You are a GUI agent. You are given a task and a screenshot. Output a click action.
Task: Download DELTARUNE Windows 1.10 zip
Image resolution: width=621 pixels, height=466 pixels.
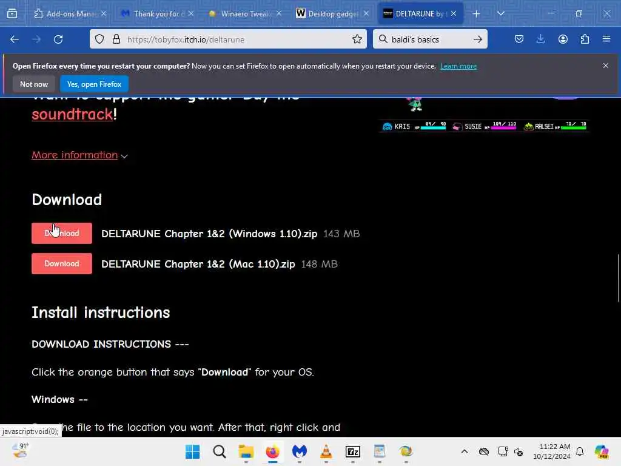point(62,234)
